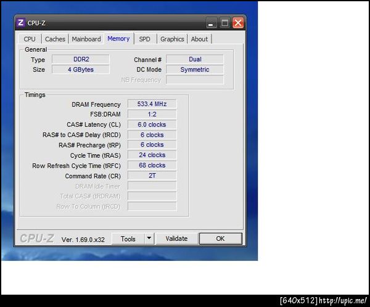Click the empty Row To Column field

coord(152,207)
